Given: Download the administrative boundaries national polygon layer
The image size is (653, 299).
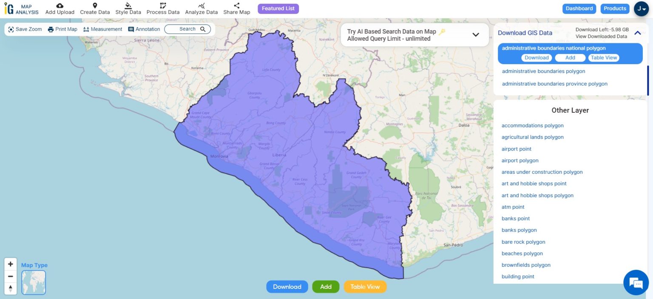Looking at the screenshot, I should [537, 57].
